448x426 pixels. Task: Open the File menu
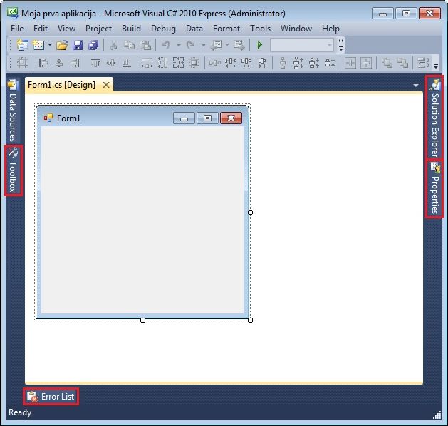click(x=17, y=29)
